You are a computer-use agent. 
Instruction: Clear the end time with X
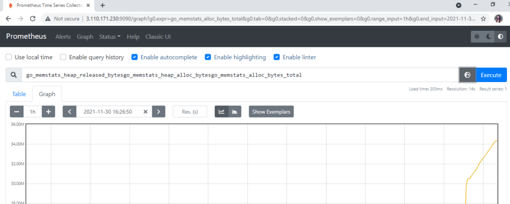point(146,111)
